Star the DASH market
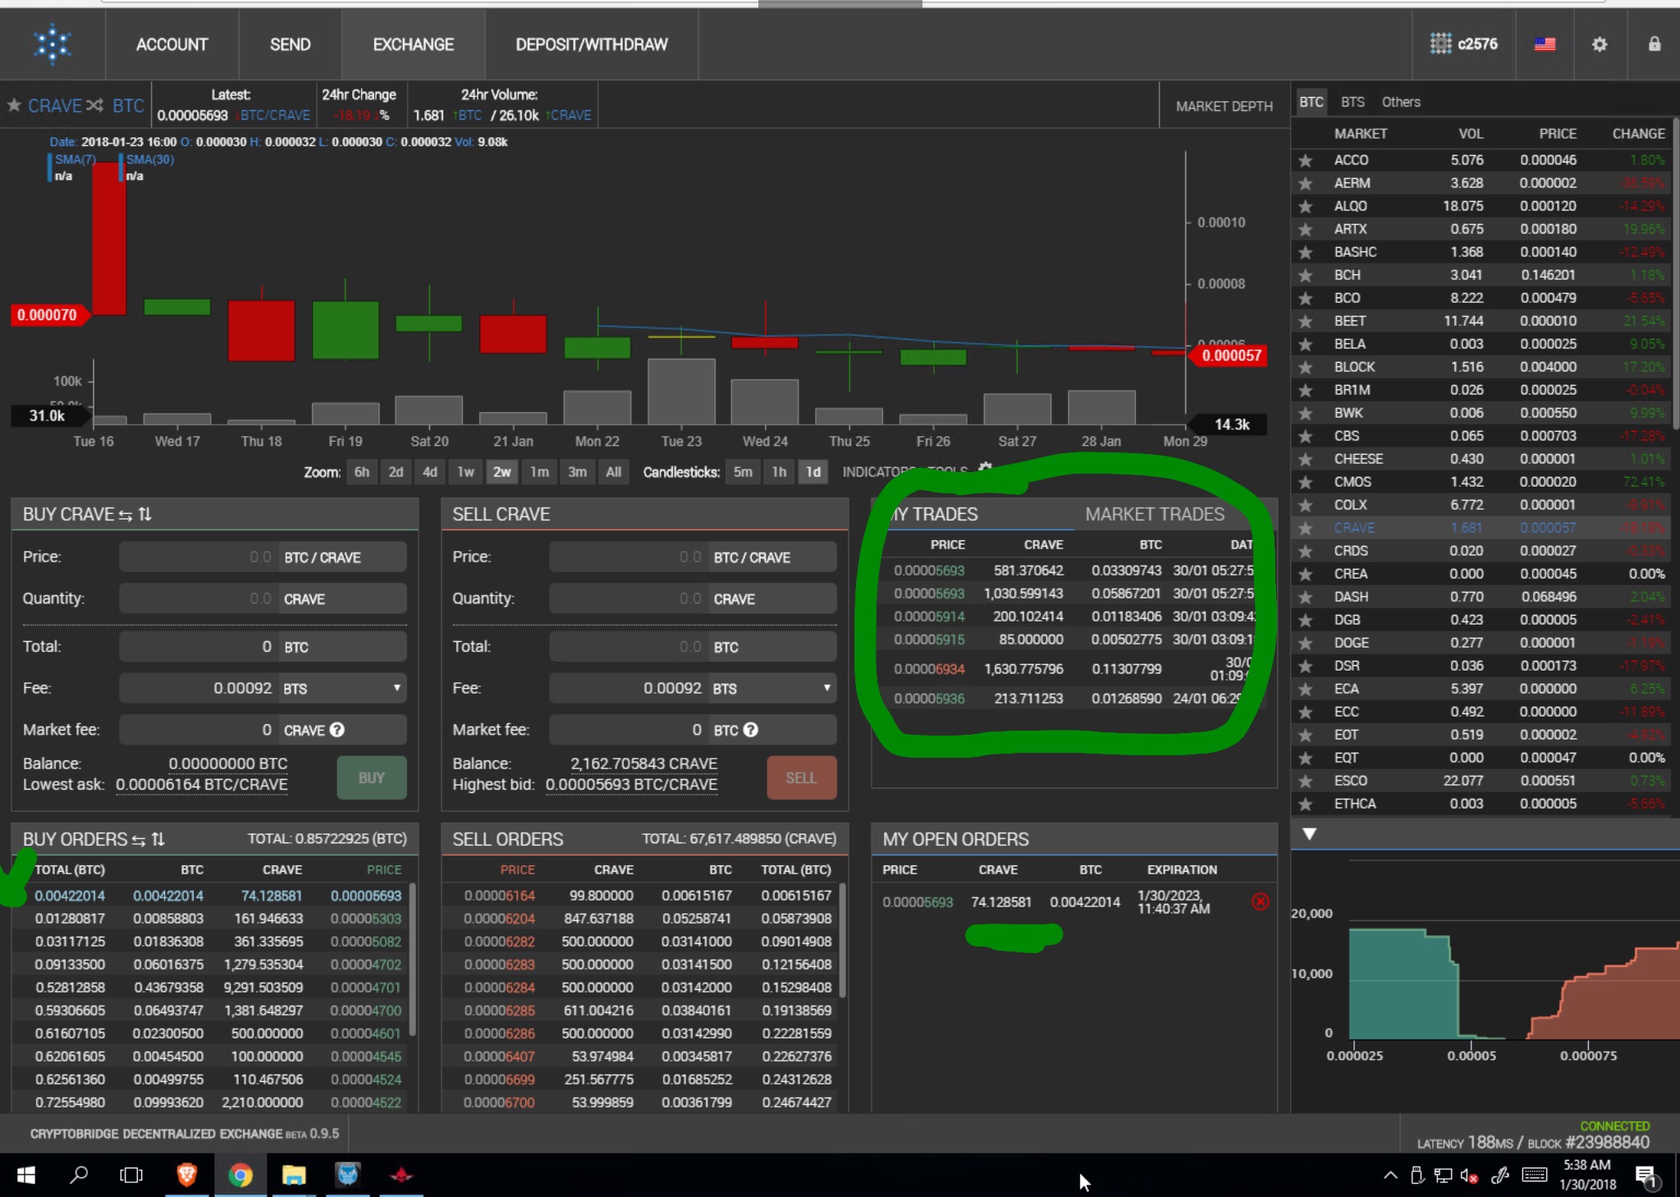Viewport: 1680px width, 1197px height. pyautogui.click(x=1305, y=598)
